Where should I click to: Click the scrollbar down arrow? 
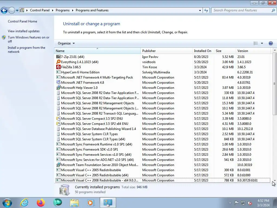(x=275, y=180)
